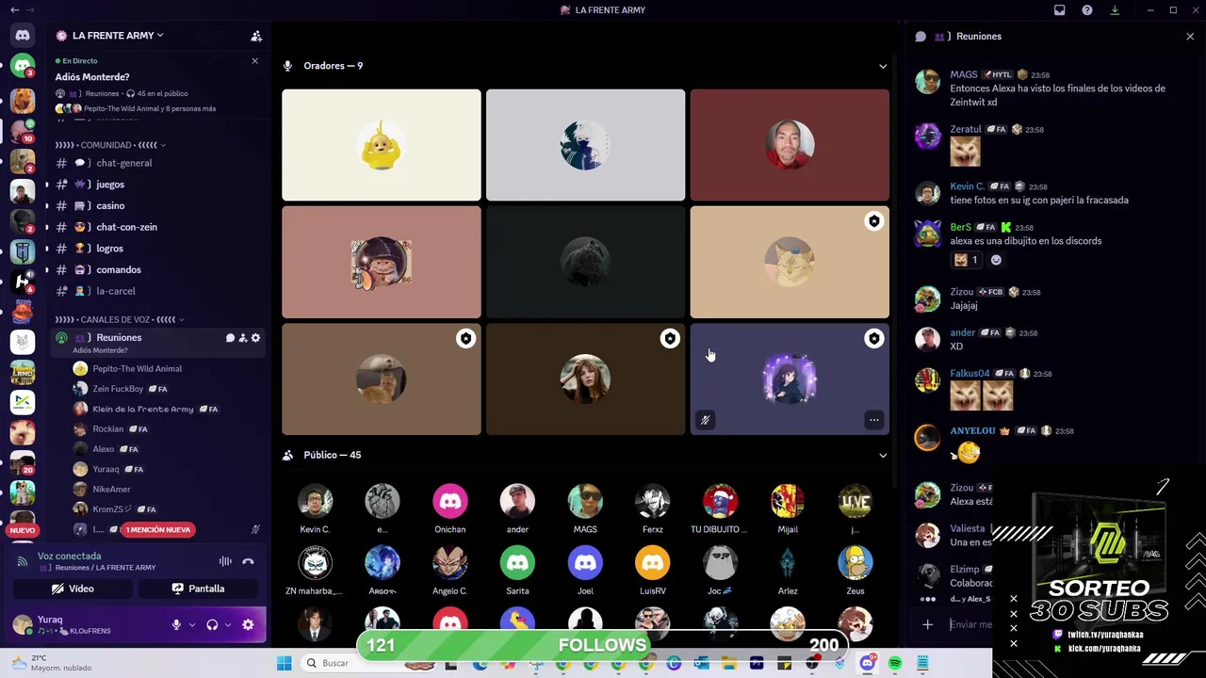
Task: Click the yellow character speaker tile
Action: (x=381, y=145)
